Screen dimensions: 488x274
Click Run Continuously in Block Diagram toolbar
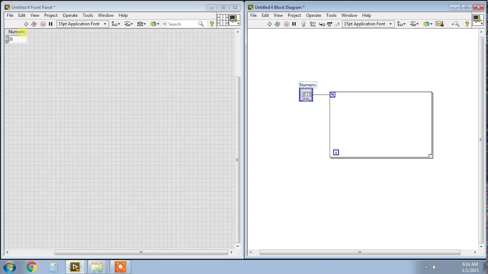click(278, 24)
